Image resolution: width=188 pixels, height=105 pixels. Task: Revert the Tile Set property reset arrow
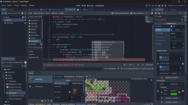168,30
